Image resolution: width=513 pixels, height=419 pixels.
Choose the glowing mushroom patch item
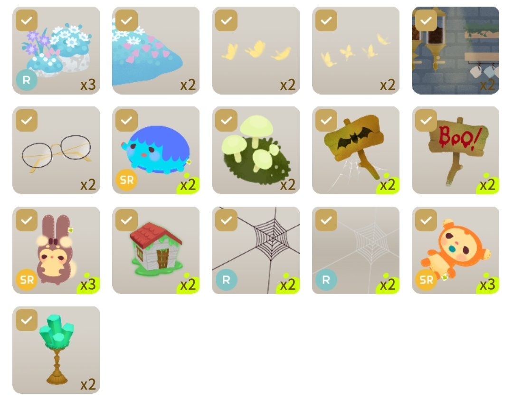(256, 150)
